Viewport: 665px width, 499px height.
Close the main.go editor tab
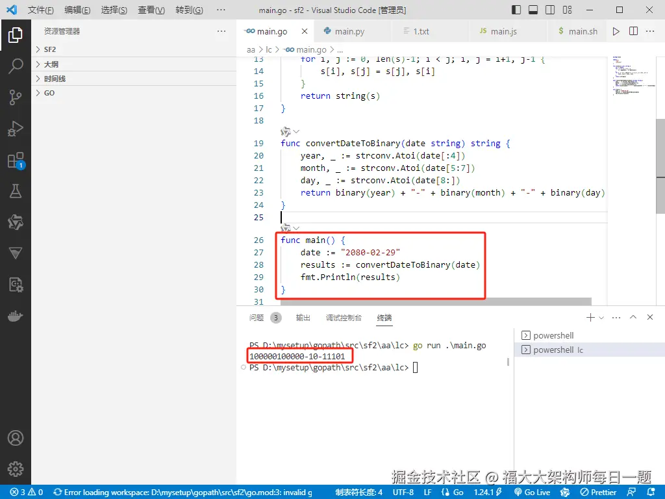[x=304, y=31]
